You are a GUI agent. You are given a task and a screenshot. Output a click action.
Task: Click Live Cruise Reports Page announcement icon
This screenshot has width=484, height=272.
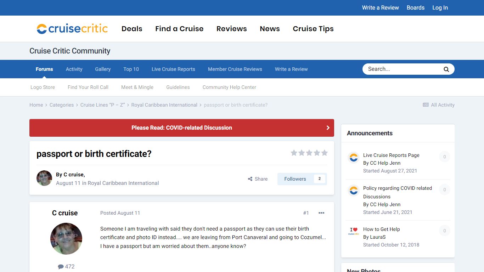pos(354,157)
